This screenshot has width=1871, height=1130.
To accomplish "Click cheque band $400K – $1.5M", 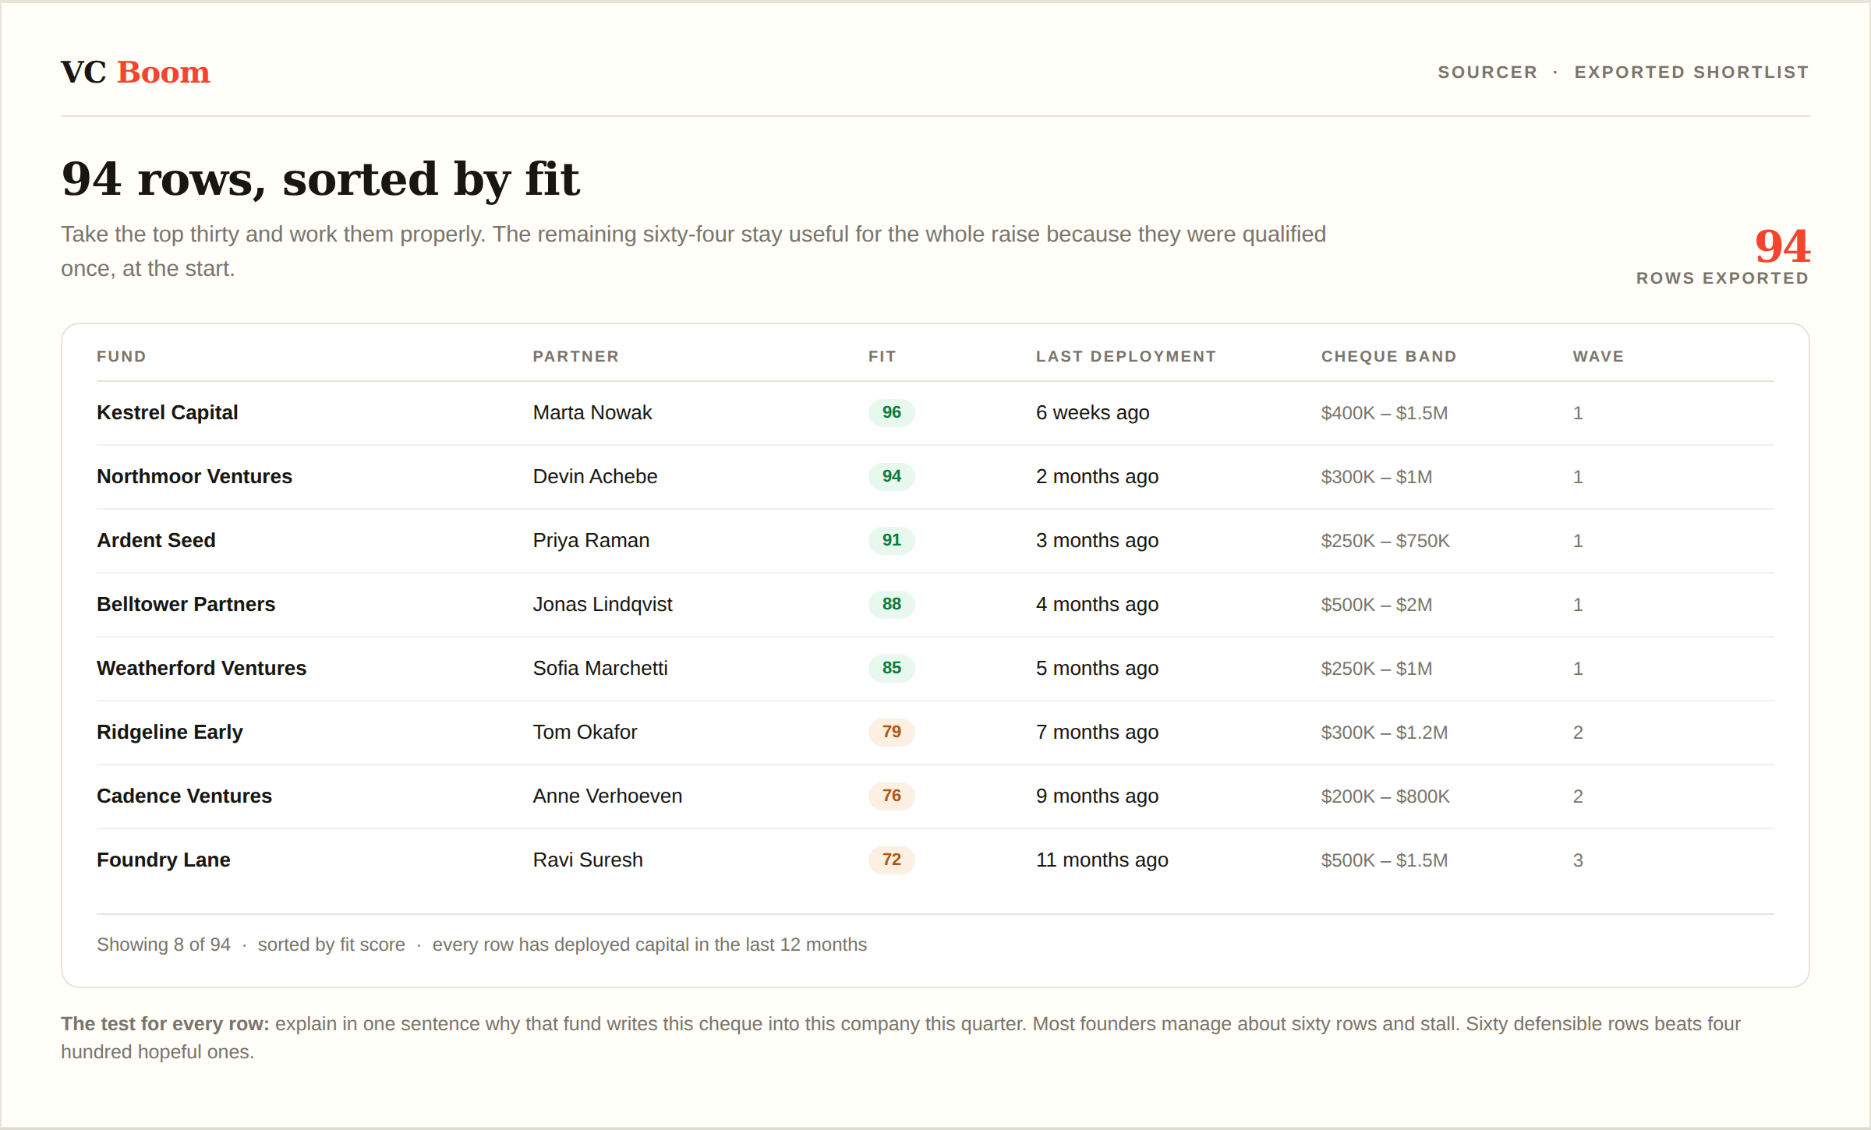I will pos(1384,413).
